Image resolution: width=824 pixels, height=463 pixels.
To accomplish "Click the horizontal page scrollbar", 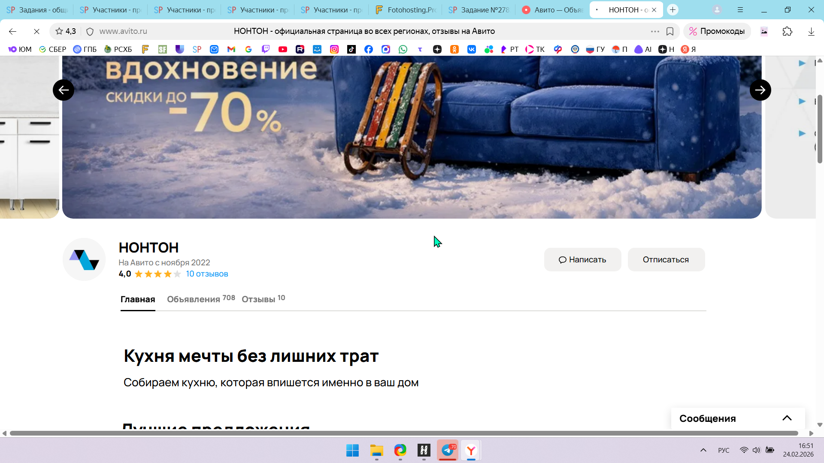I will click(403, 433).
